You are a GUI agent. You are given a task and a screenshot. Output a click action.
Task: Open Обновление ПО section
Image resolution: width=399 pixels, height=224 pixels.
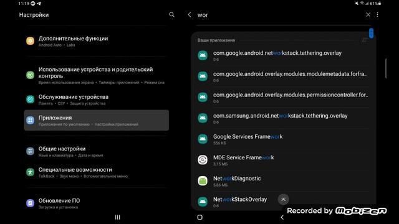coord(97,203)
